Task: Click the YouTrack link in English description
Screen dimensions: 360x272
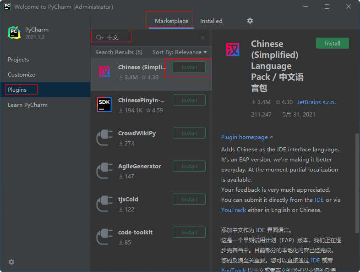Action: pos(234,210)
